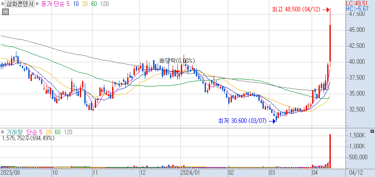Click the 03 month date axis label
375x177 pixels.
click(272, 172)
